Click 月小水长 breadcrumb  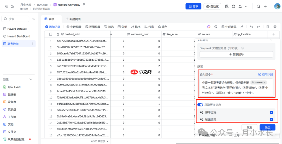[26, 5]
